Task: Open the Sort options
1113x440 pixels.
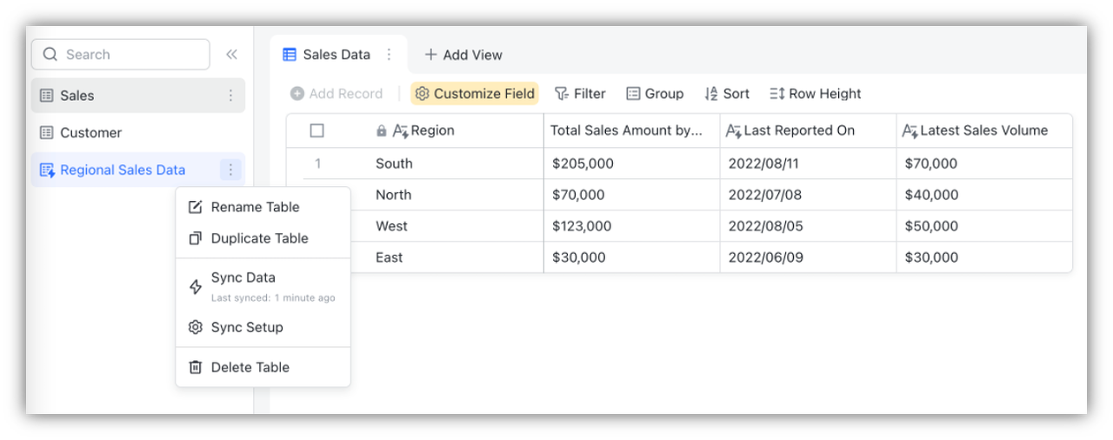Action: click(727, 94)
